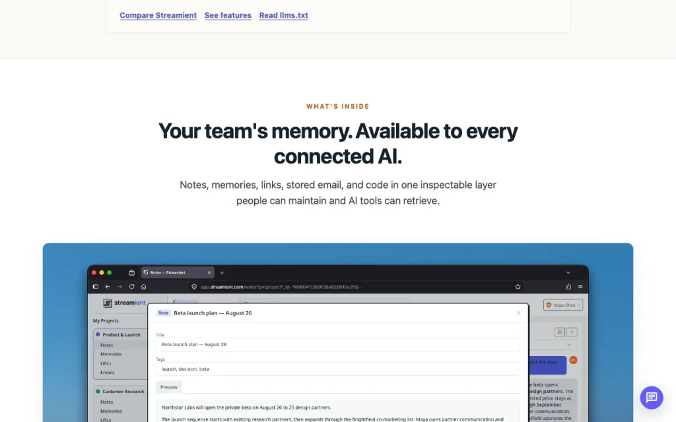Image resolution: width=676 pixels, height=422 pixels.
Task: Expand the tab list chevron in browser title bar
Action: [x=568, y=272]
